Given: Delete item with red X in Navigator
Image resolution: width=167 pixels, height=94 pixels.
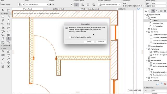Looking at the screenshot, I should (x=165, y=84).
